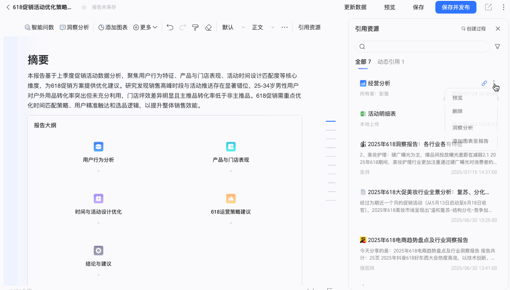Star this report as favorite

(x=84, y=7)
